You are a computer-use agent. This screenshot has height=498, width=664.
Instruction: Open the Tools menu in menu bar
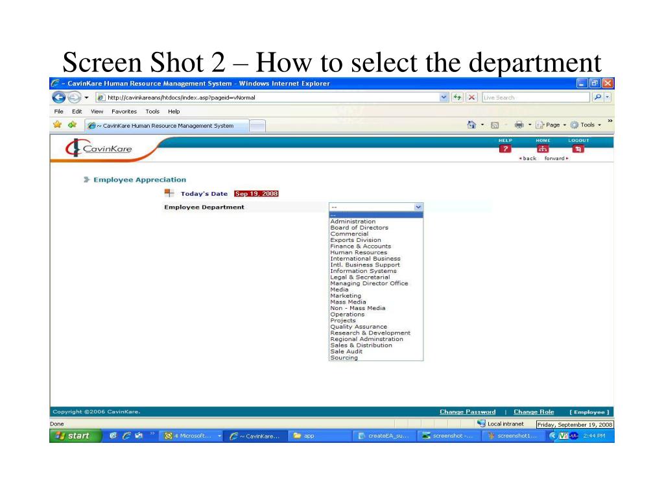pos(152,112)
